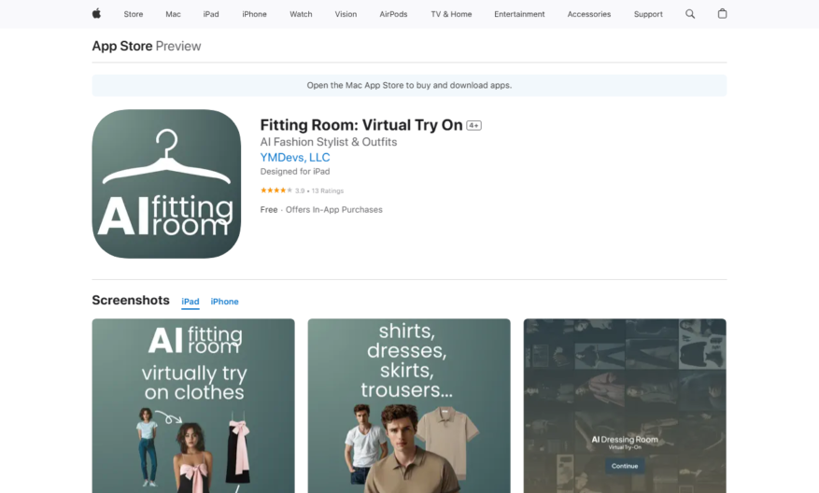
Task: Open the Store menu
Action: [134, 14]
